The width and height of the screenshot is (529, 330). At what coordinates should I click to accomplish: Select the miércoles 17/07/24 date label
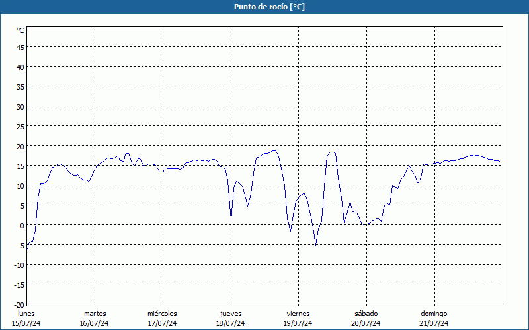[x=162, y=318]
